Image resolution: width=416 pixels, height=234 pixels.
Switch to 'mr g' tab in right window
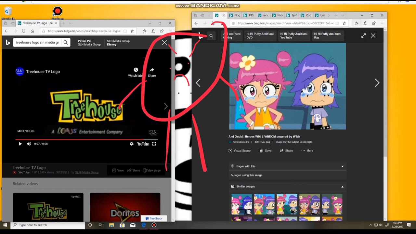(263, 15)
